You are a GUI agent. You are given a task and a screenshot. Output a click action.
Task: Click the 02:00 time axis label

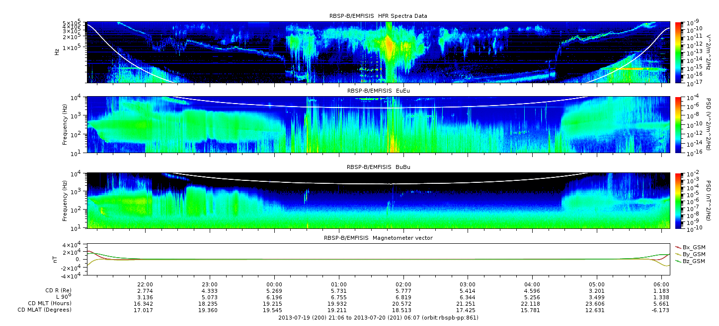coord(403,284)
